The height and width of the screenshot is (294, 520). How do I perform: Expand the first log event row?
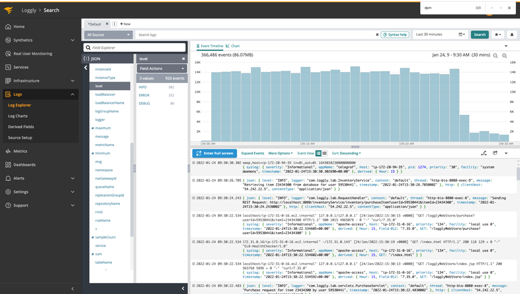[194, 162]
